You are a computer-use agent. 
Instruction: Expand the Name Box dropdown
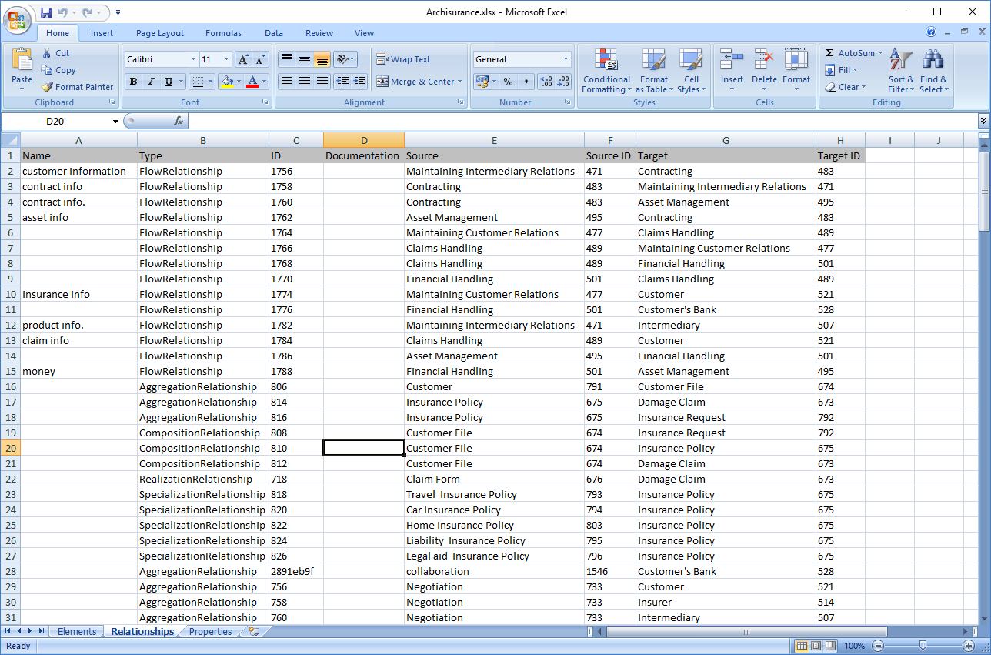point(116,121)
